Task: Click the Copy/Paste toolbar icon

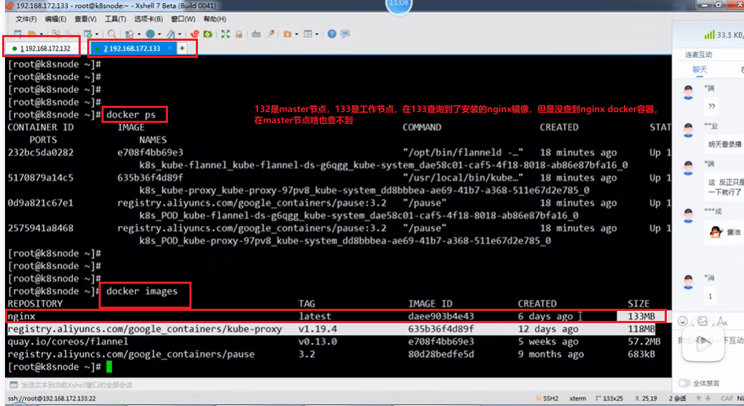Action: (x=129, y=34)
